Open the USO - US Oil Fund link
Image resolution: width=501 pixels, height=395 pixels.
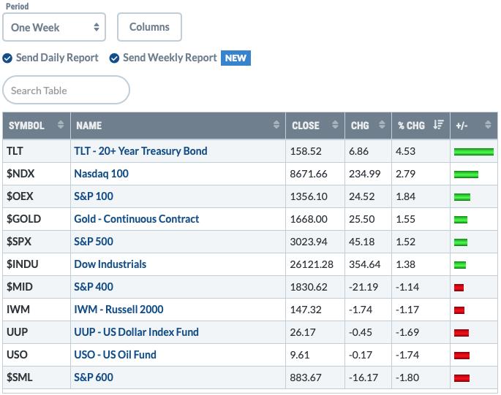tap(115, 355)
